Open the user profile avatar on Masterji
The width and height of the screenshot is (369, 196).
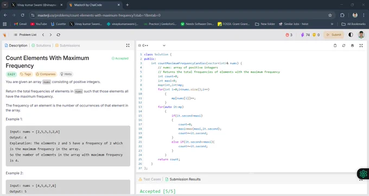point(361,35)
